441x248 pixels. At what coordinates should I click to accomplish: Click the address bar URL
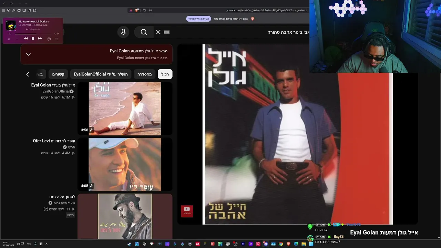click(266, 10)
